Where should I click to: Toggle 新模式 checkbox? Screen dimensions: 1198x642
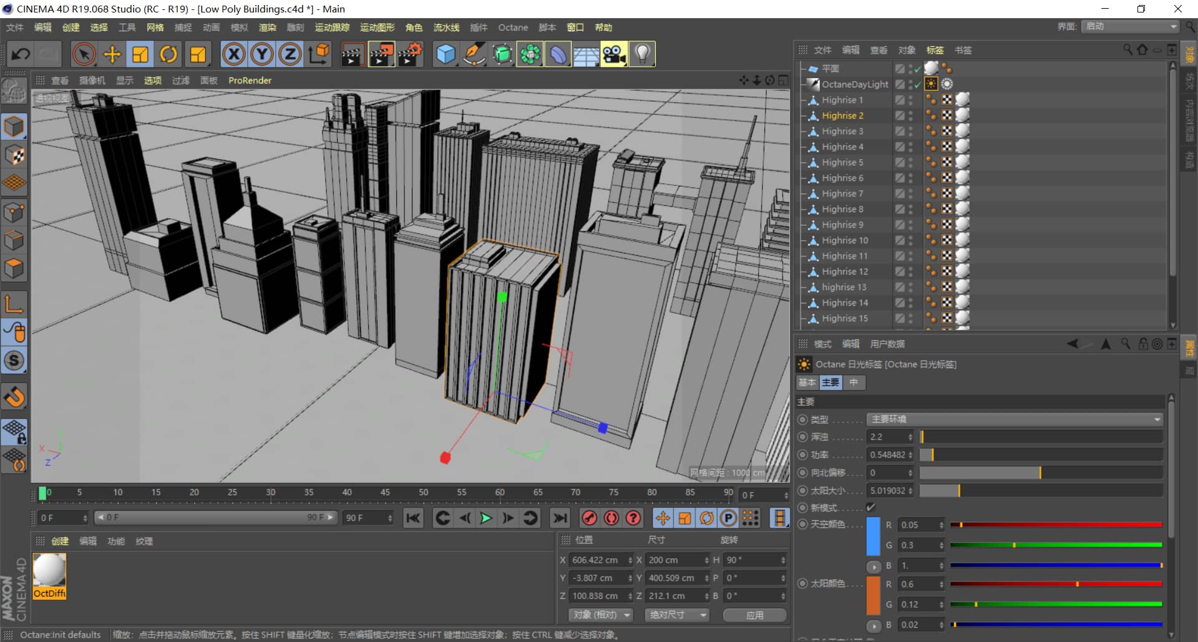click(x=871, y=507)
